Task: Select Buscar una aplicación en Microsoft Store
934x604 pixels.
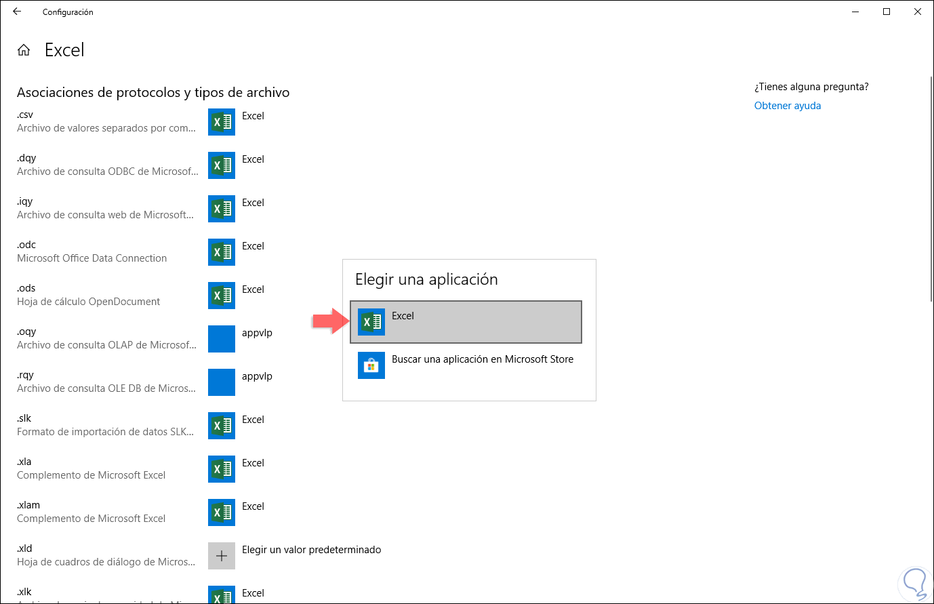Action: point(466,365)
